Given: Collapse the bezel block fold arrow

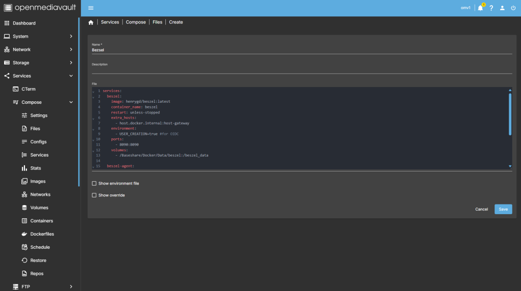Looking at the screenshot, I should 93,97.
